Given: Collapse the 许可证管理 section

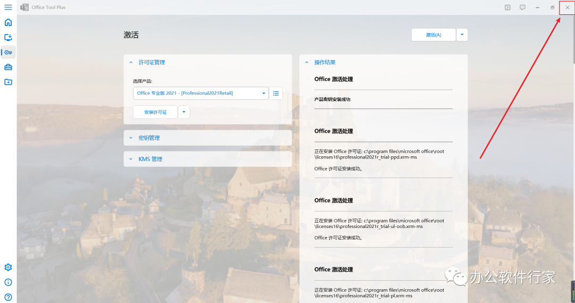Looking at the screenshot, I should (208, 63).
